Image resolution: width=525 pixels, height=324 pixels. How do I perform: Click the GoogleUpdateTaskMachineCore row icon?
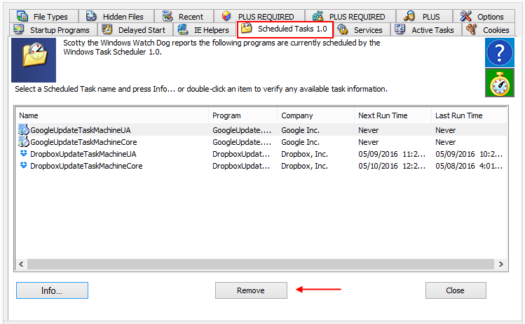click(x=23, y=142)
